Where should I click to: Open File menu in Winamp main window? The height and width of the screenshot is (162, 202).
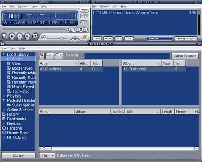(4, 7)
